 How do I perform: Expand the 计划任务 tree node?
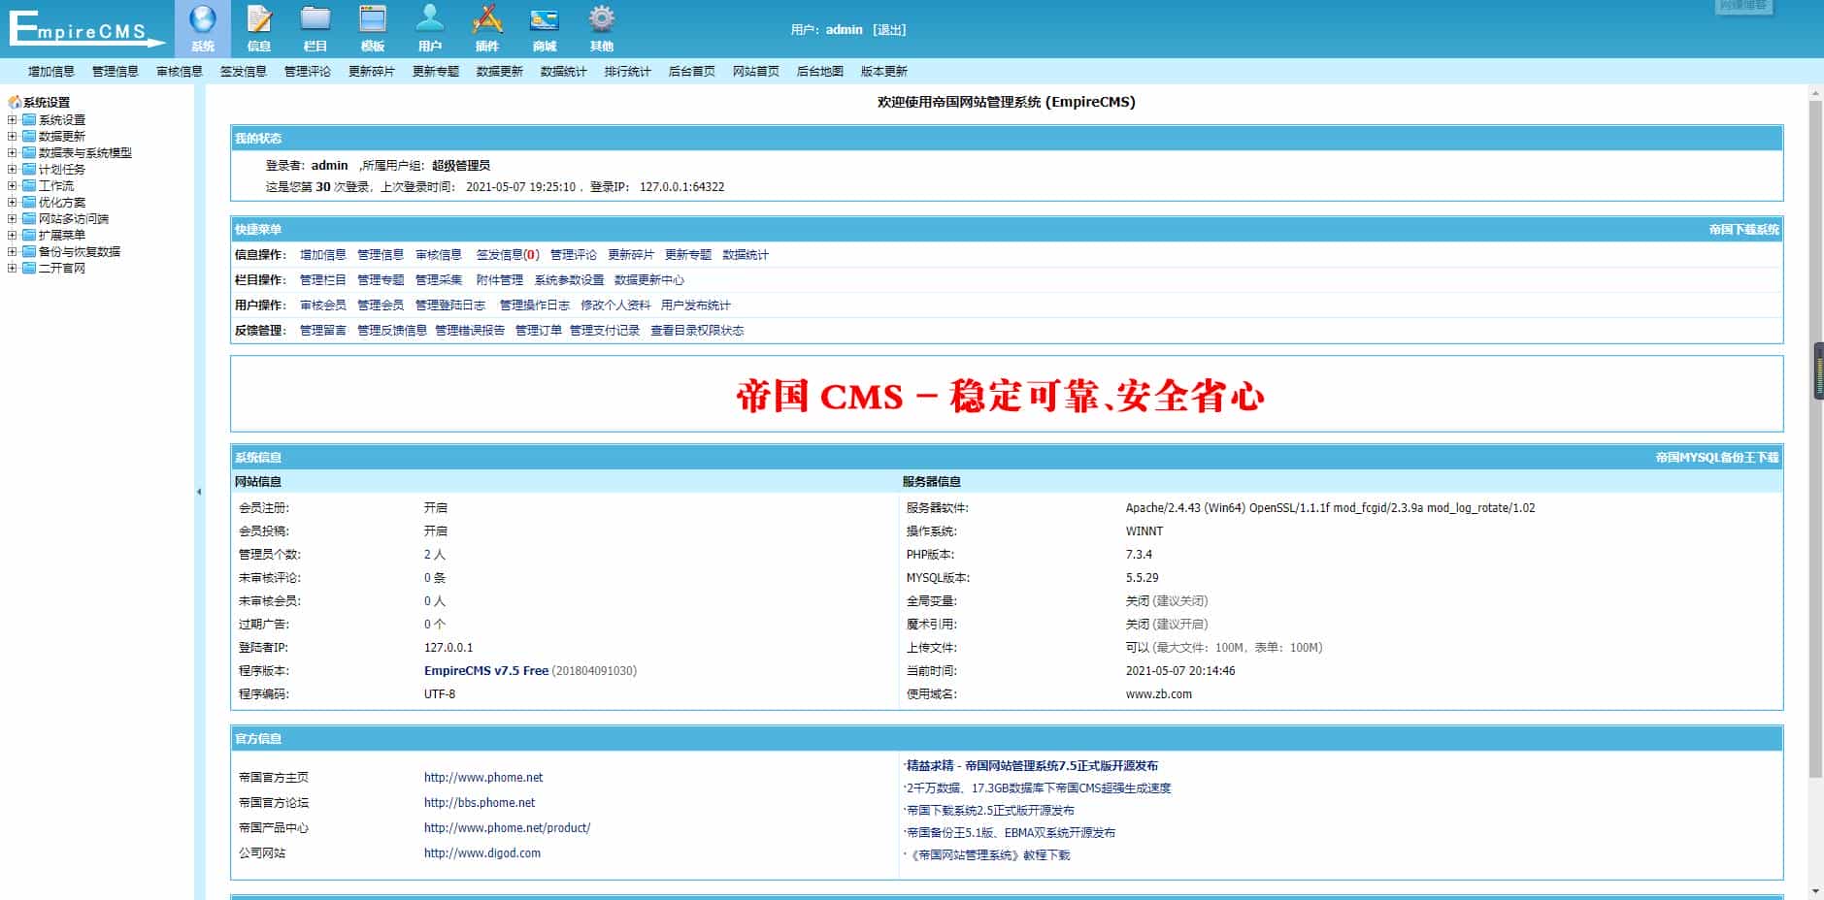pyautogui.click(x=10, y=169)
